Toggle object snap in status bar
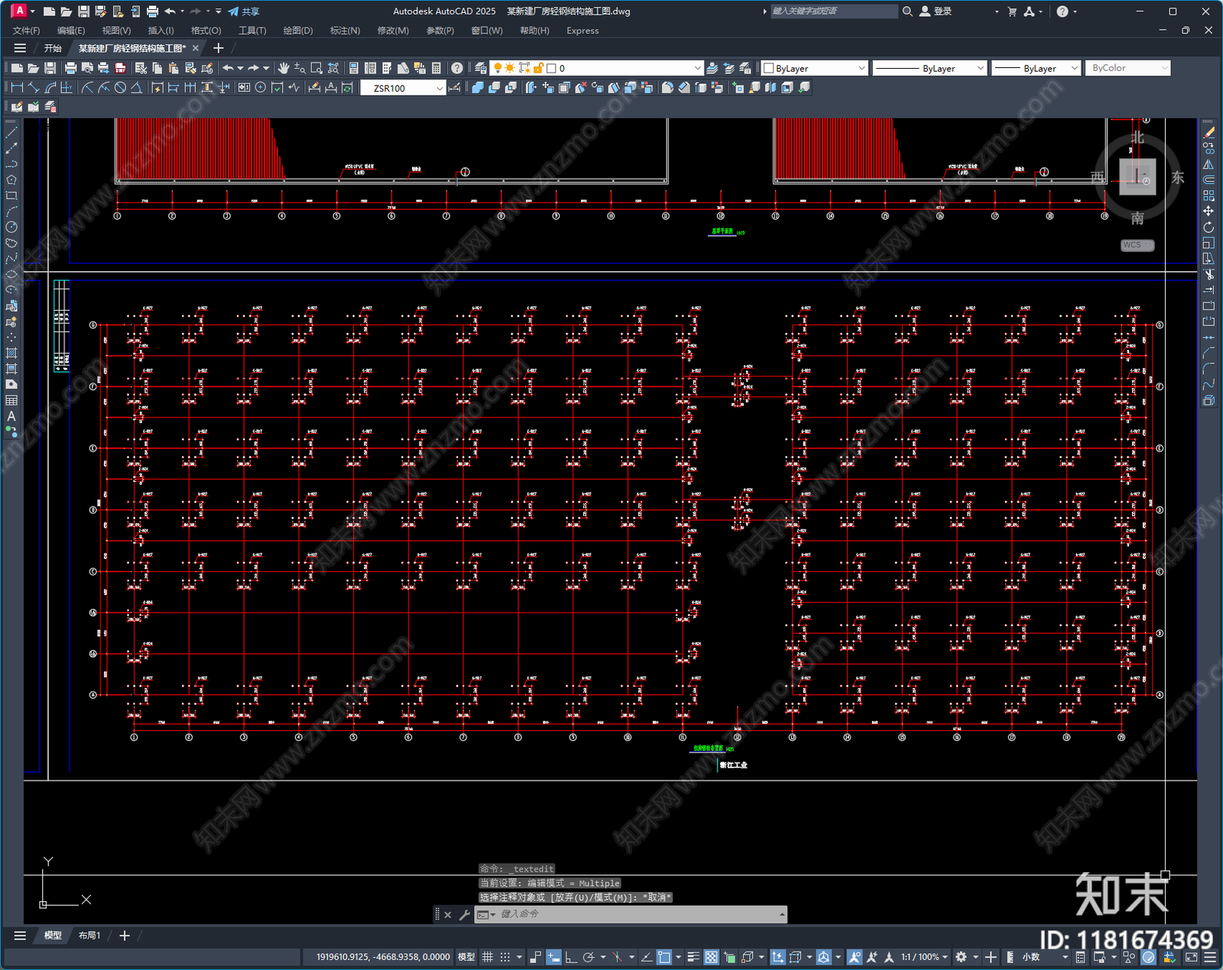The image size is (1223, 970). 664,957
